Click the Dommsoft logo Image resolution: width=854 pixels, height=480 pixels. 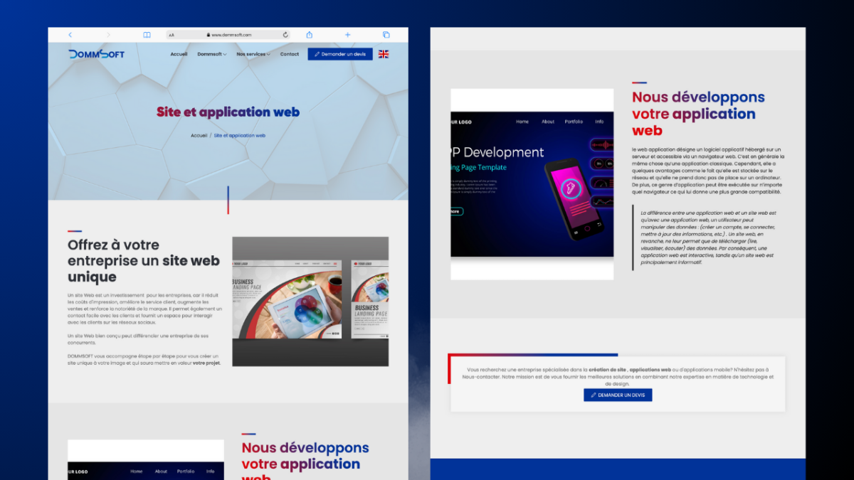click(96, 54)
